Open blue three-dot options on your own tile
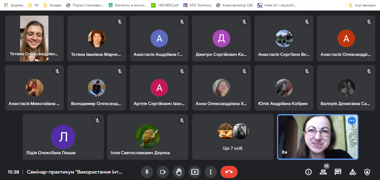 click(352, 121)
